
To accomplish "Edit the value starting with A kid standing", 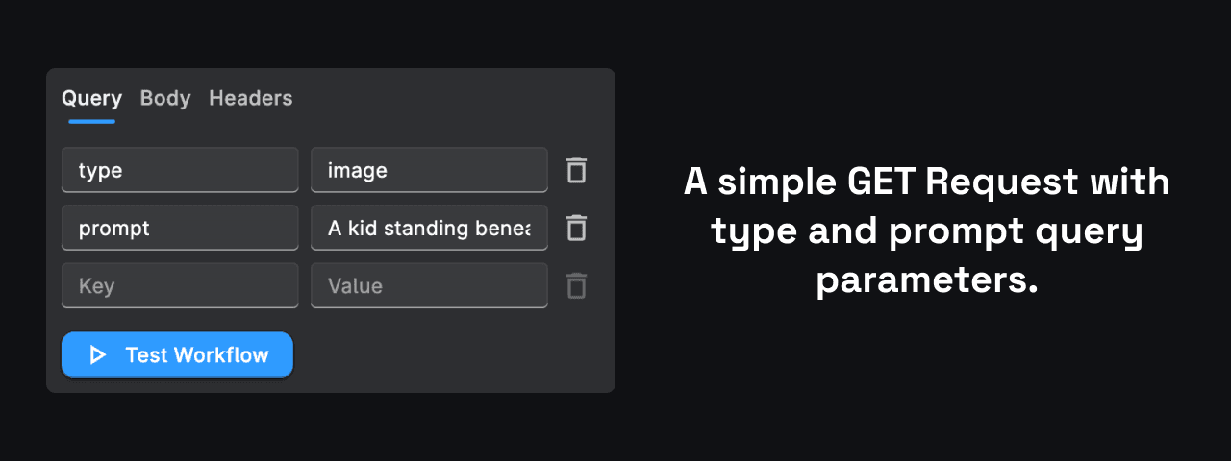I will (429, 228).
